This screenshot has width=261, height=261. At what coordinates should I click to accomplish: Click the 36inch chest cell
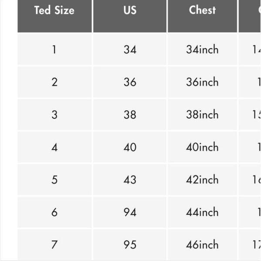coord(202,82)
